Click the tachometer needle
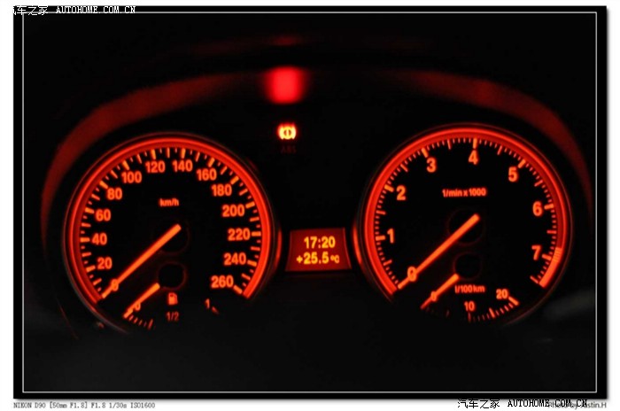 [x=445, y=246]
